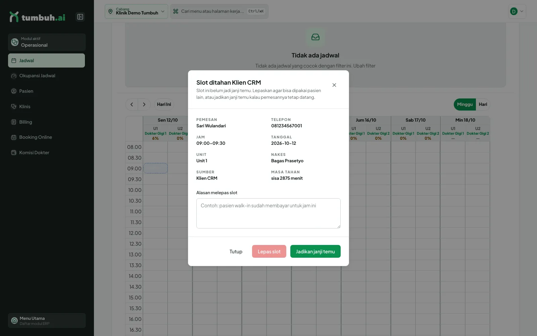Click the inbox icon above Tidak ada jadwal
Image resolution: width=537 pixels, height=336 pixels.
click(x=315, y=37)
